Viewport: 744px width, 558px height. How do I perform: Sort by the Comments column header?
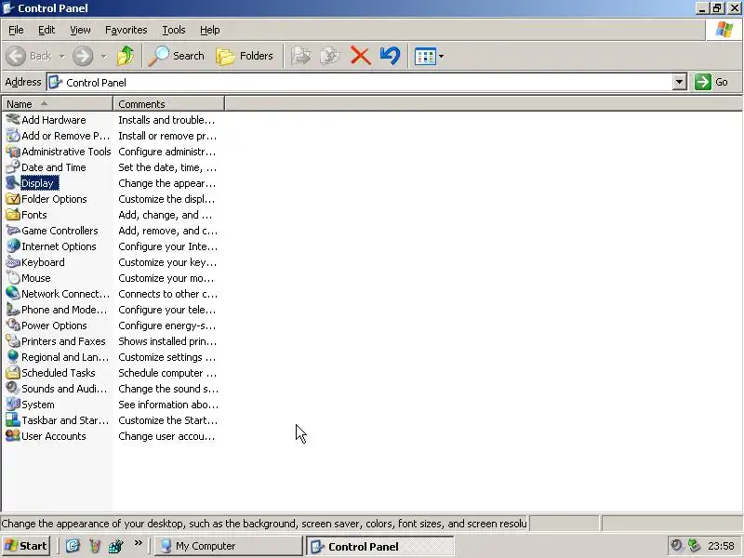click(169, 104)
